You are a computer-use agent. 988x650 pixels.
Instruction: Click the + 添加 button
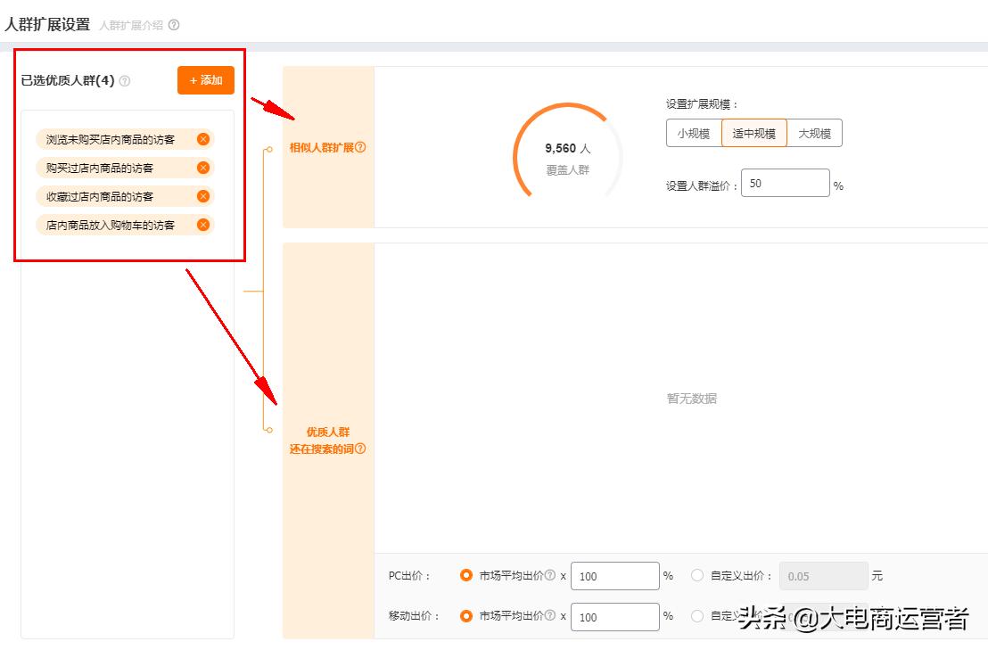pyautogui.click(x=206, y=80)
